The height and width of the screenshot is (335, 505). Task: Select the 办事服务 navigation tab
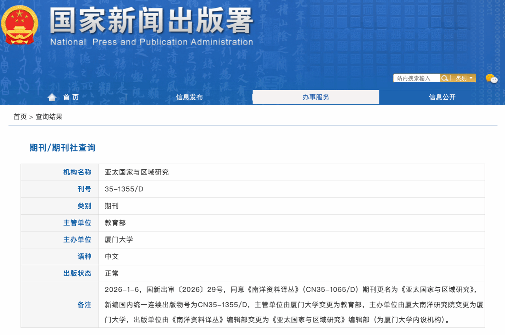click(x=316, y=97)
